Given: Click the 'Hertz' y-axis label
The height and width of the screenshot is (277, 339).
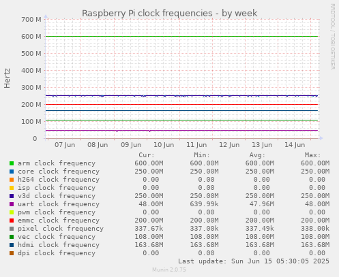Looking at the screenshot, I should pos(8,78).
